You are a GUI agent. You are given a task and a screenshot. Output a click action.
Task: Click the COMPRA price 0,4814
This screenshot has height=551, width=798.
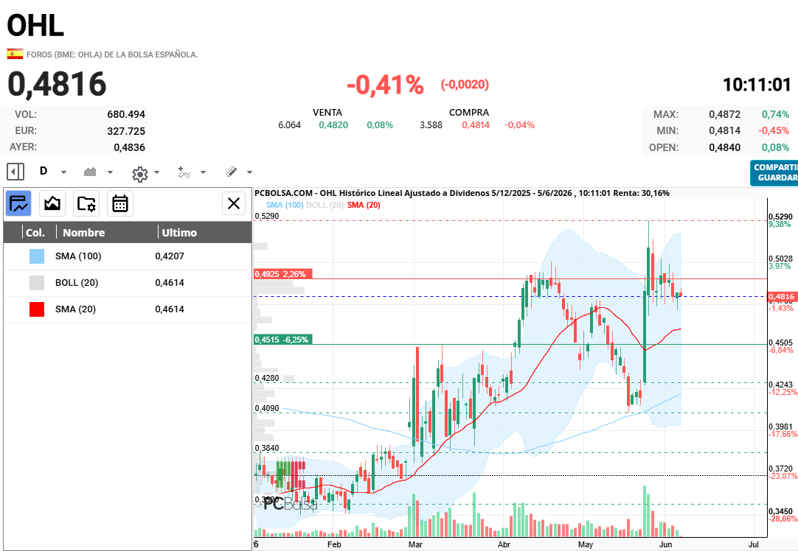(x=476, y=125)
